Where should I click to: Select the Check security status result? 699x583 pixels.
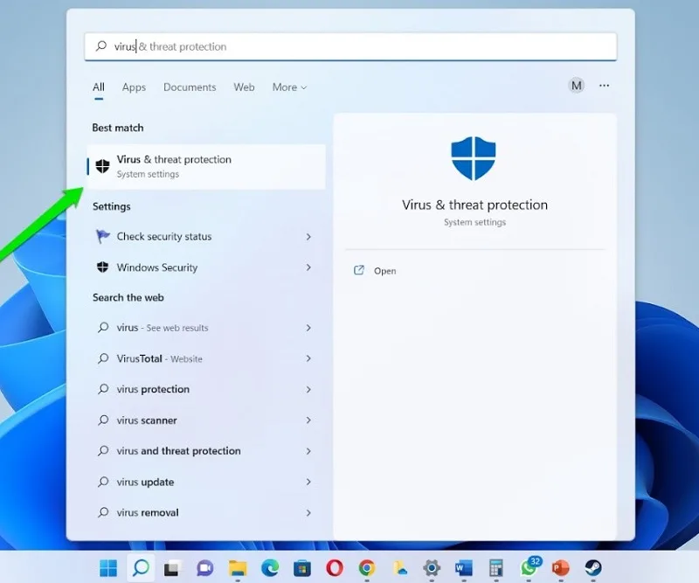click(206, 236)
